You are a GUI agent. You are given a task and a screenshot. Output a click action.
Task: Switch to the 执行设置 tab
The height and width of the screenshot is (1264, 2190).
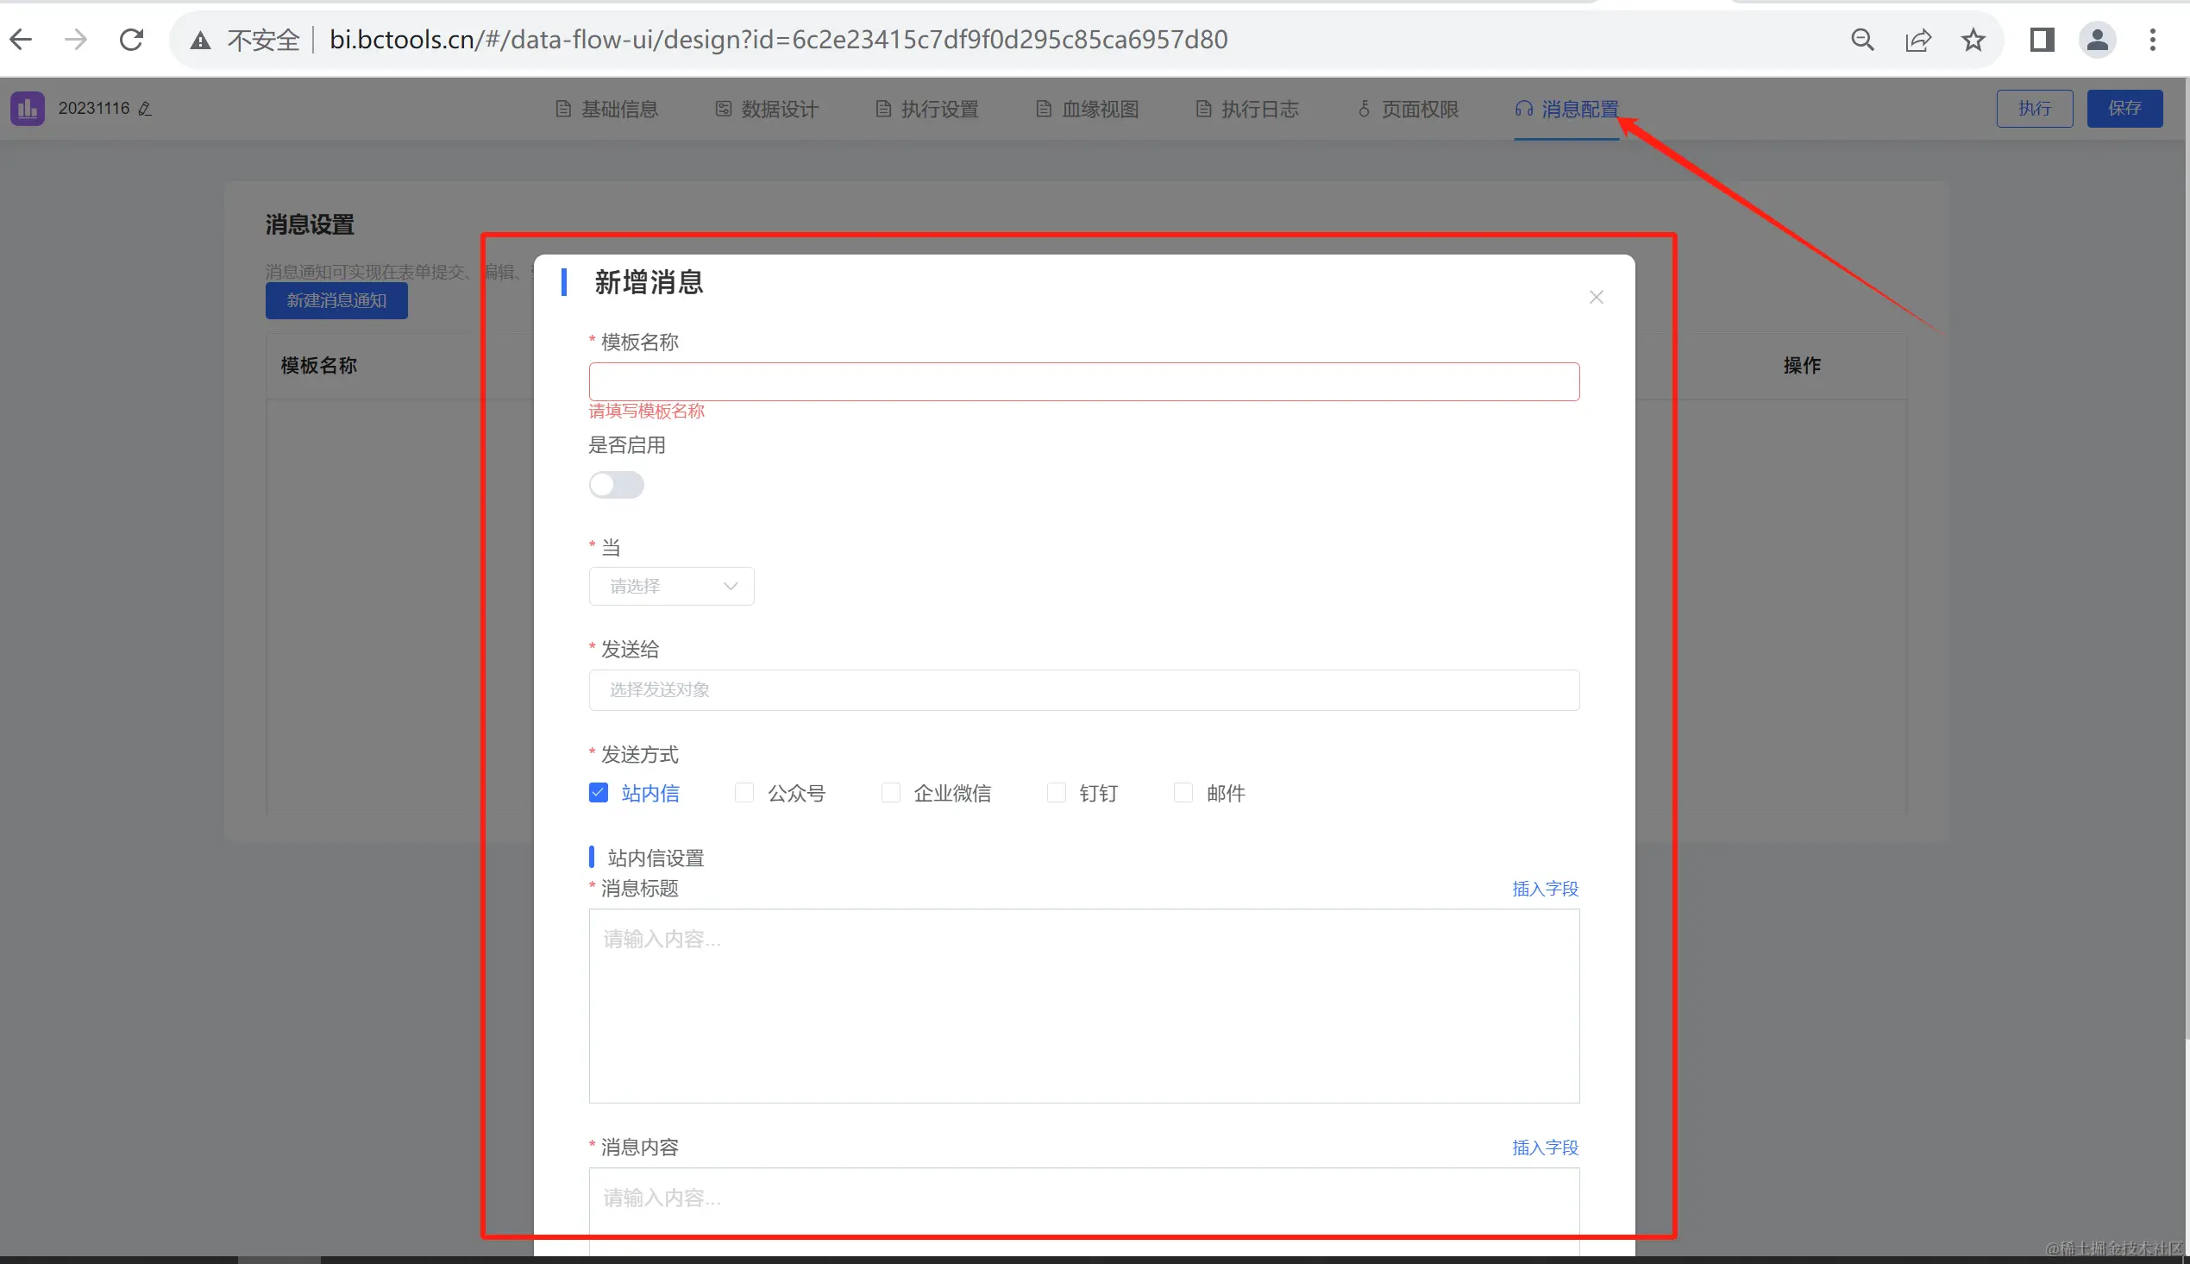click(926, 110)
